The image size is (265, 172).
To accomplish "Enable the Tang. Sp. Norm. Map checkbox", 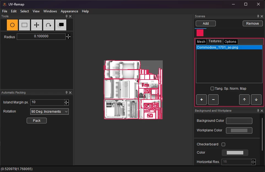I will [212, 89].
